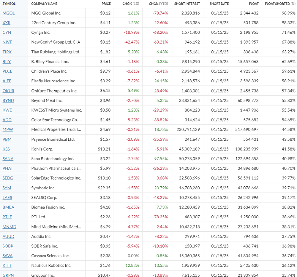297x277 pixels.
Task: Open the PBM symbol link
Action: [x=7, y=139]
